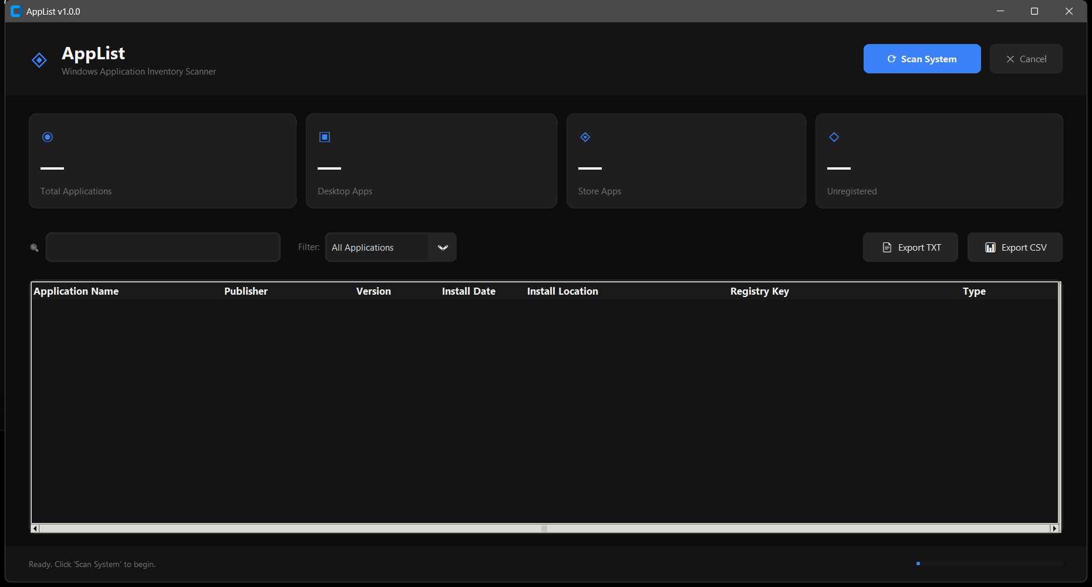Click the Cancel button
Viewport: 1092px width, 587px height.
(x=1026, y=59)
